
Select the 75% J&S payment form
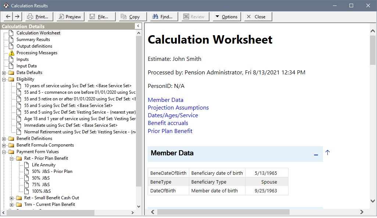pyautogui.click(x=40, y=185)
